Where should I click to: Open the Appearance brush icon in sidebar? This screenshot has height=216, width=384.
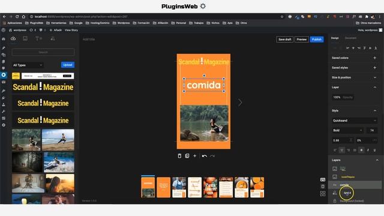pos(4,91)
